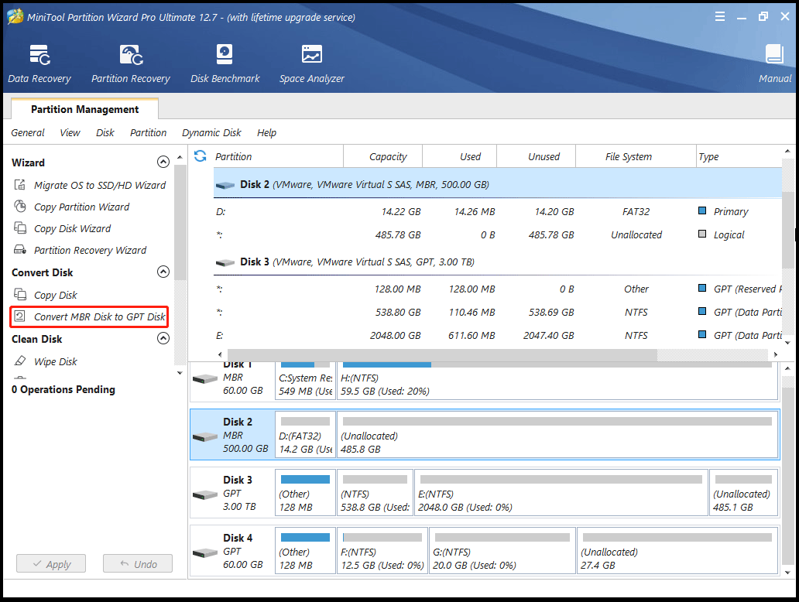
Task: Open the hamburger menu in the title bar
Action: point(719,17)
